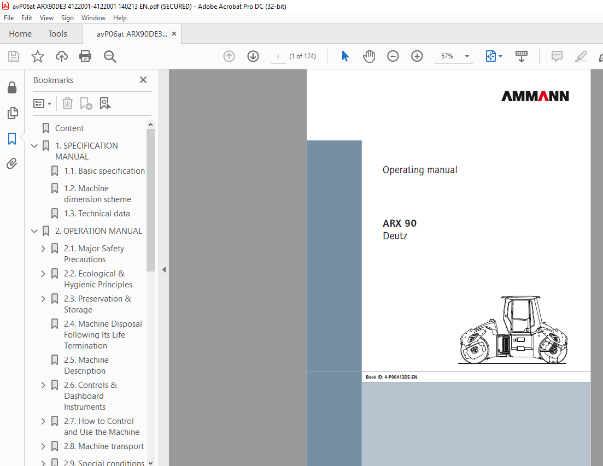Image resolution: width=603 pixels, height=466 pixels.
Task: Open the Find text magnifier tool
Action: pyautogui.click(x=110, y=56)
